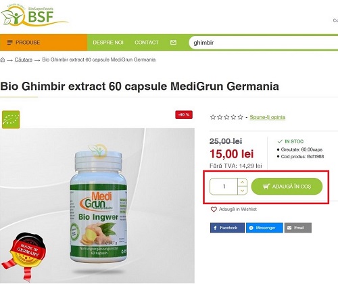The width and height of the screenshot is (338, 284).
Task: Decrease quantity with the down arrow
Action: (x=242, y=191)
